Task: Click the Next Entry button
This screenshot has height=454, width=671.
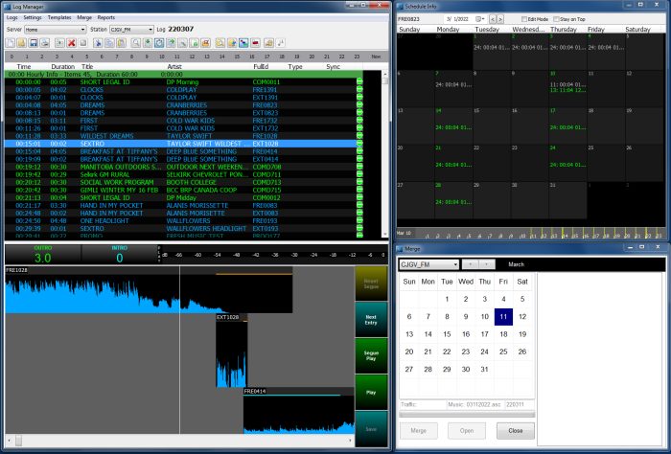Action: 371,320
